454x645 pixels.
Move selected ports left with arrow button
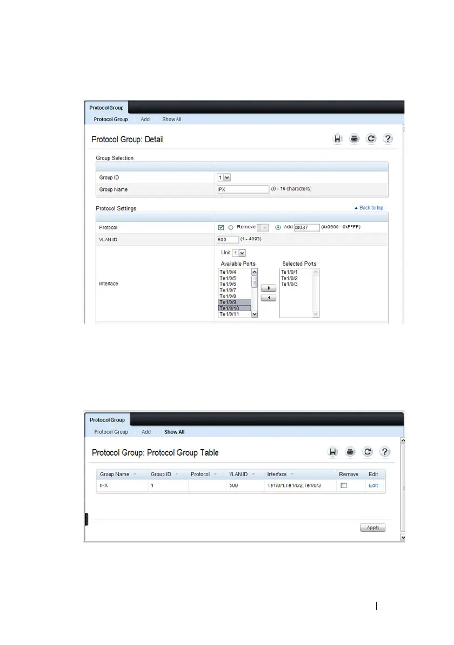point(268,298)
